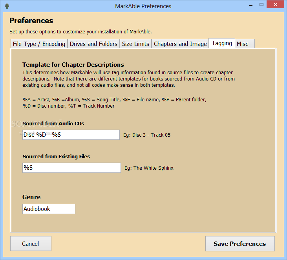Image resolution: width=287 pixels, height=260 pixels.
Task: Select the Chapters and Image tab
Action: pos(180,44)
